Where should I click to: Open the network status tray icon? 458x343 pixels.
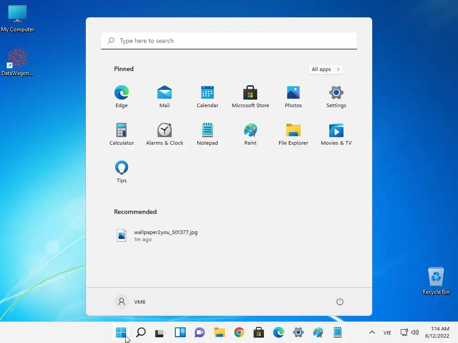coord(404,332)
